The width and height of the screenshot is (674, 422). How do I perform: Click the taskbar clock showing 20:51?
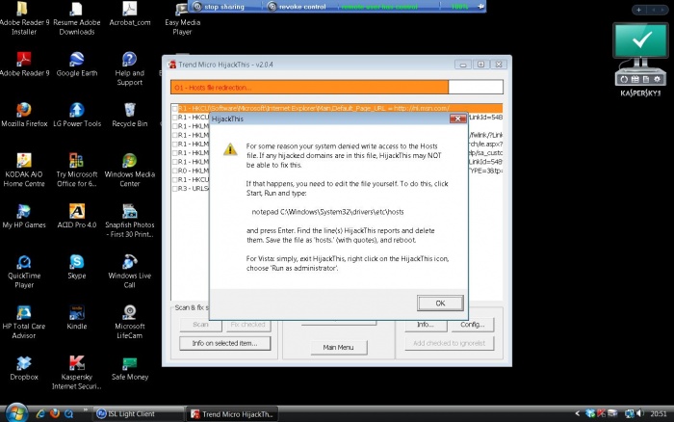(658, 414)
